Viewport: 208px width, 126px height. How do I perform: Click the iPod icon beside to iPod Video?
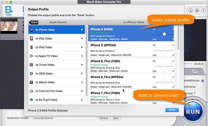click(31, 47)
